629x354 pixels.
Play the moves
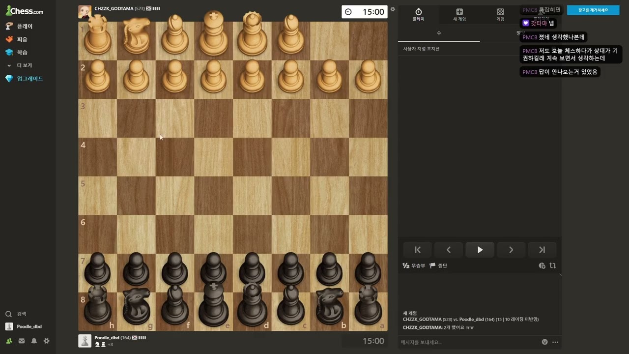point(480,250)
